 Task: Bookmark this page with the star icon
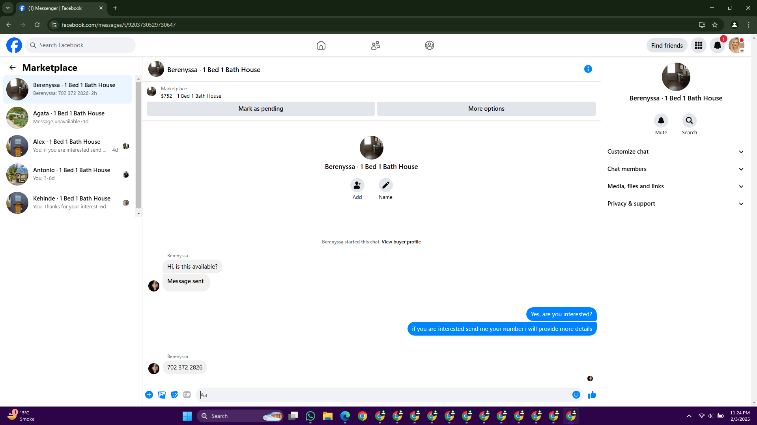715,25
